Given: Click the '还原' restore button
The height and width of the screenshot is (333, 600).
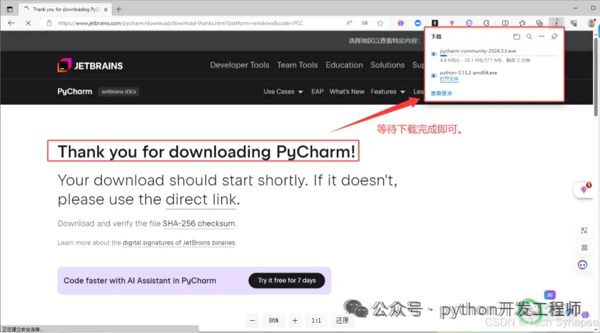Looking at the screenshot, I should tap(342, 320).
